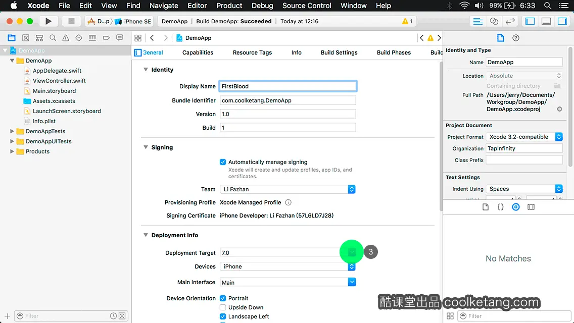
Task: Uncheck the Portrait orientation
Action: (x=222, y=298)
